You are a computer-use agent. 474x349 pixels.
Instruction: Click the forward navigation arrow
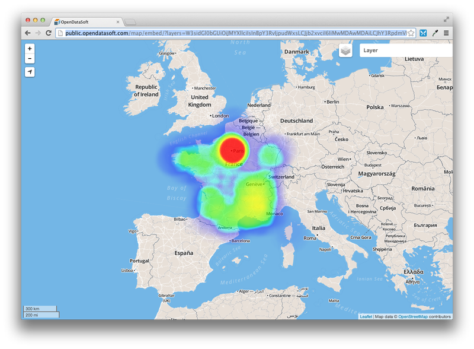[x=39, y=34]
